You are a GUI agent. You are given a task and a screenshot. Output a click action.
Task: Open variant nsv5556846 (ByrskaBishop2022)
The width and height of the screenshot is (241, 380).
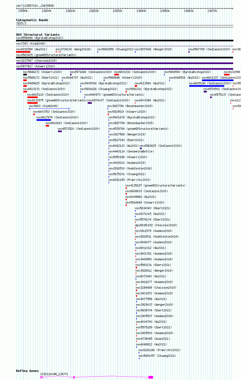tap(40, 38)
